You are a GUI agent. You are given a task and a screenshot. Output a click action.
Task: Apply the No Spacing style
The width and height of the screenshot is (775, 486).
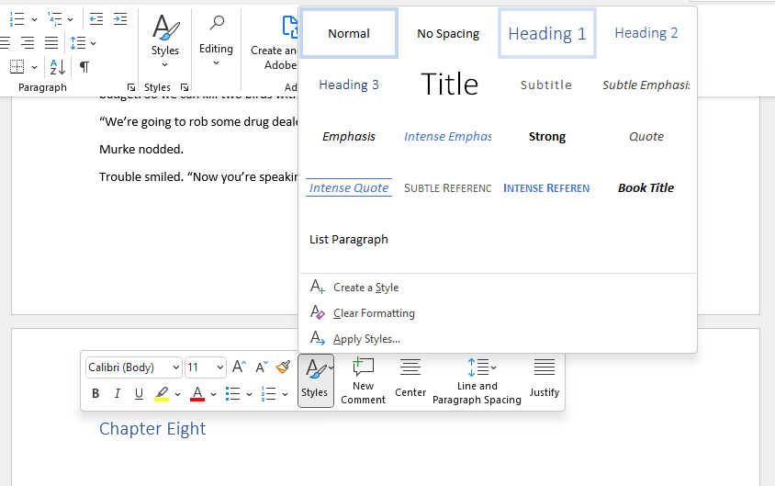click(x=448, y=33)
